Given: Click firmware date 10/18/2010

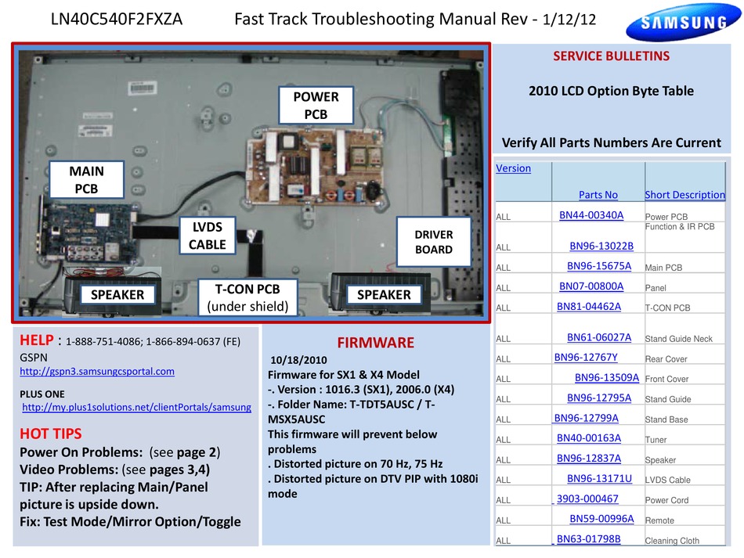Looking at the screenshot, I should click(298, 360).
